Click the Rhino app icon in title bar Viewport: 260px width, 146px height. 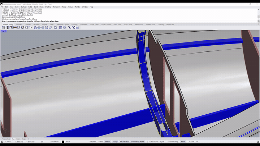click(x=1, y=4)
